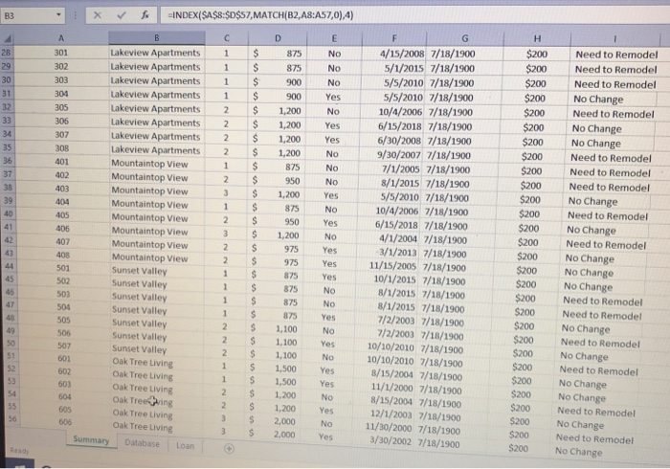Select column C header
The width and height of the screenshot is (670, 469).
tap(227, 38)
